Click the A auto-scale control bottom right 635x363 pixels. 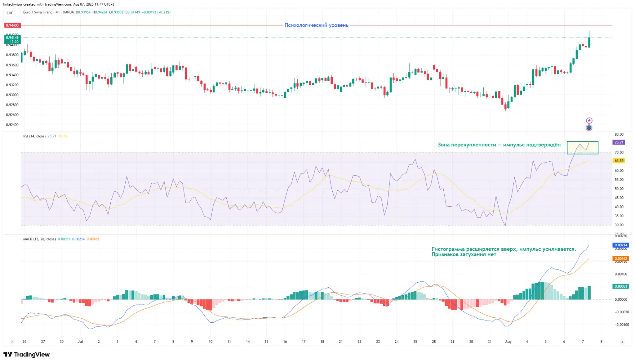(x=622, y=341)
